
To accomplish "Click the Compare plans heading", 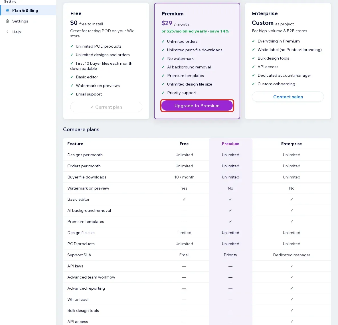I will pyautogui.click(x=81, y=129).
